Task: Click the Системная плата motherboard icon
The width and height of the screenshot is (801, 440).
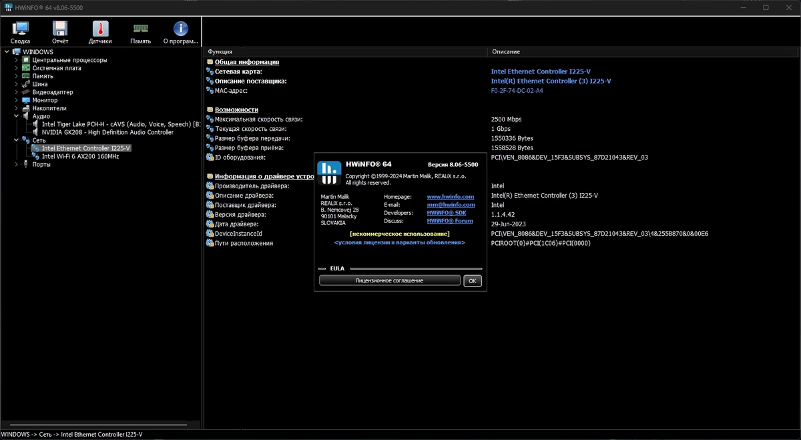Action: point(26,68)
